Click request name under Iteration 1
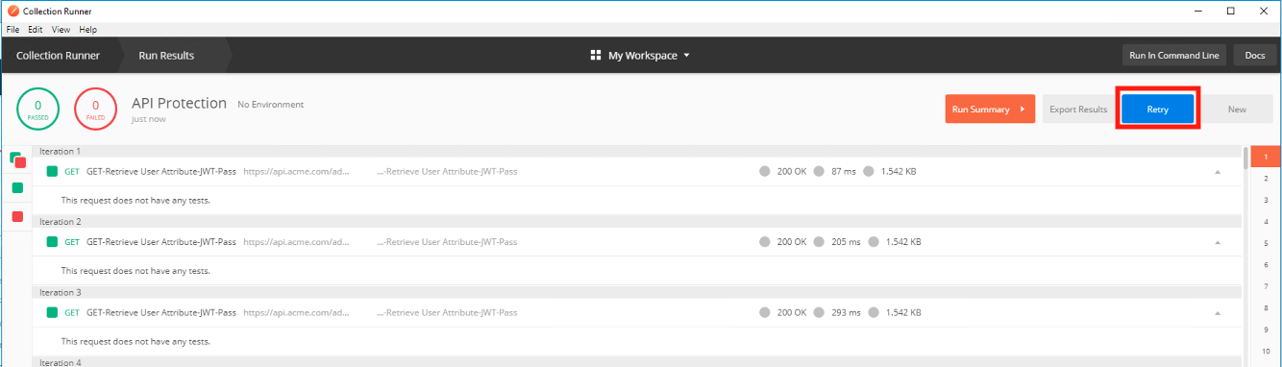1282x367 pixels. (x=161, y=172)
